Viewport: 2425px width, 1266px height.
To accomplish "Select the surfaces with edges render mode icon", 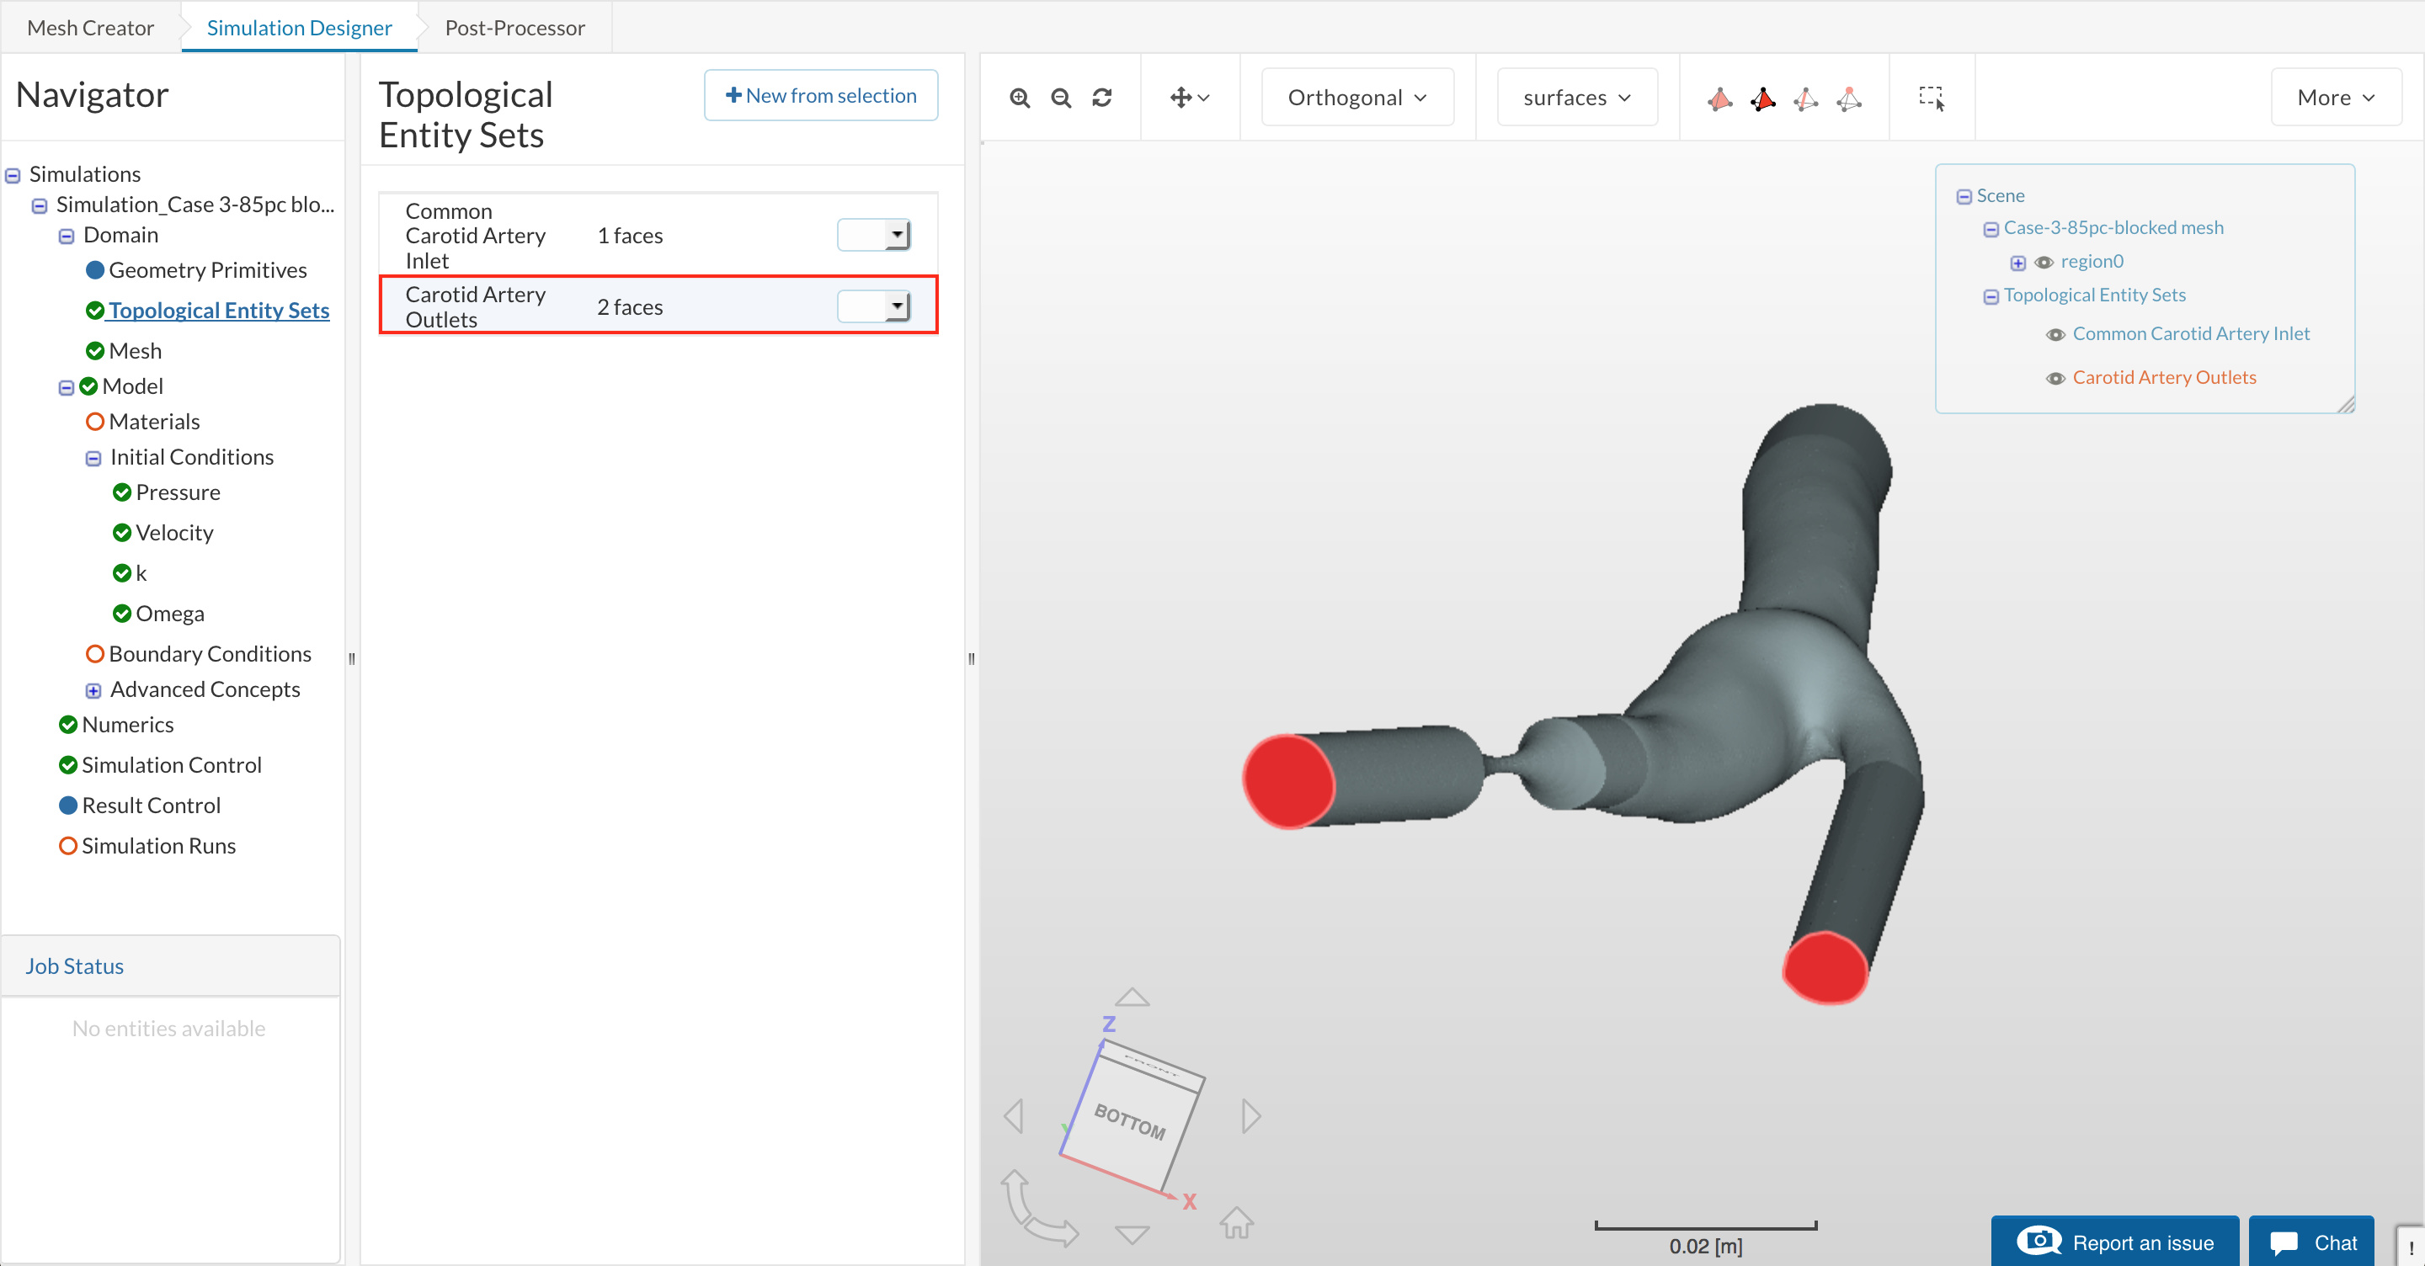I will [1763, 98].
